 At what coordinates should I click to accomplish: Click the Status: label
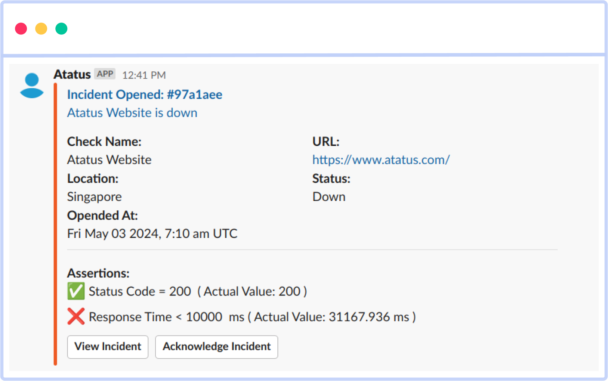[331, 179]
